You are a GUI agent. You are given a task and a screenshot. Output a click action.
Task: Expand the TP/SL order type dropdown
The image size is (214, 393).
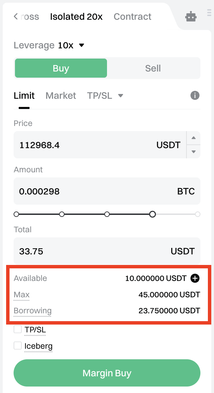tap(120, 96)
